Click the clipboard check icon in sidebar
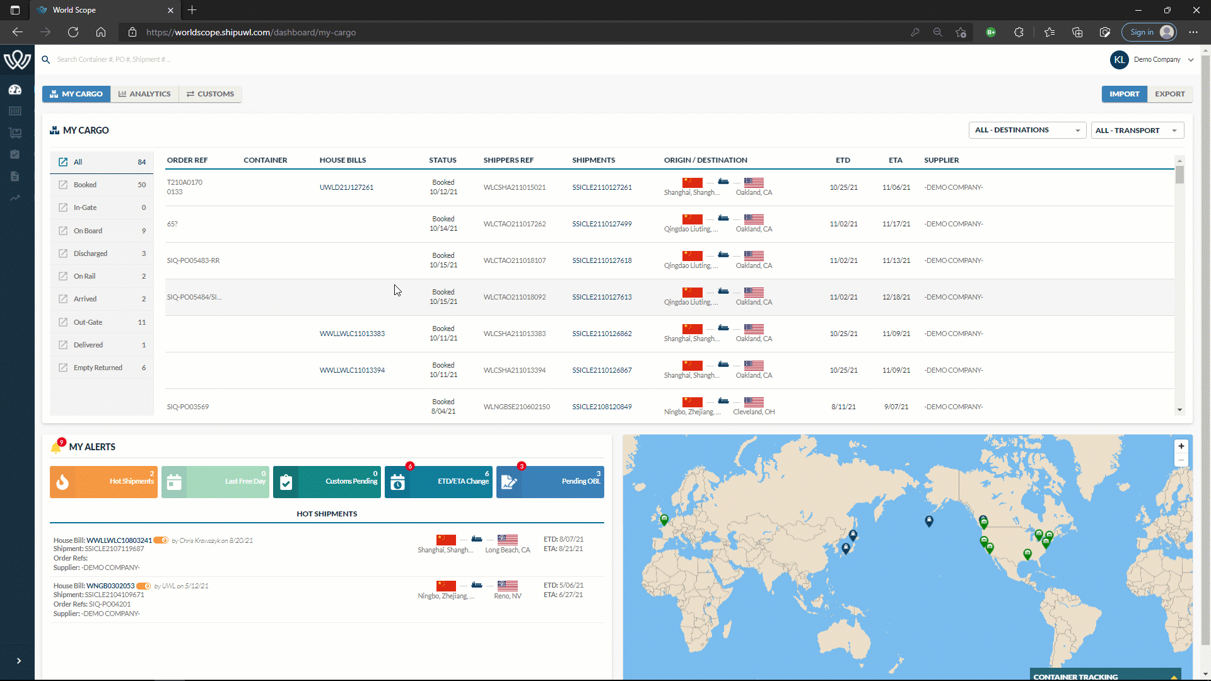 (15, 154)
